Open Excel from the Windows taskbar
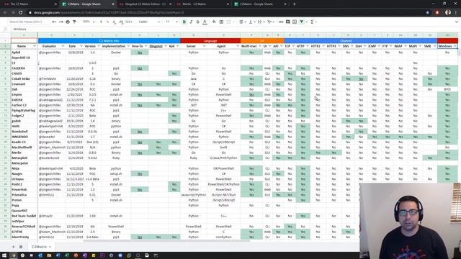Viewport: 461px width, 259px height. pos(67,255)
